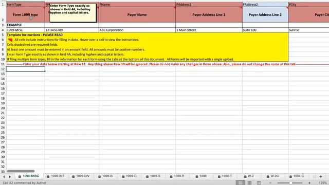Click 'At least one amount must be entered' line
The height and width of the screenshot is (185, 329).
(76, 49)
